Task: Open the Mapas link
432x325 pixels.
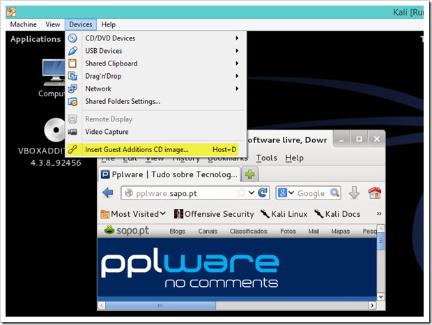Action: [340, 232]
